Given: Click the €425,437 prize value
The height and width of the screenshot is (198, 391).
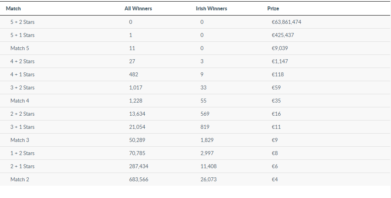Looking at the screenshot, I should (x=283, y=35).
